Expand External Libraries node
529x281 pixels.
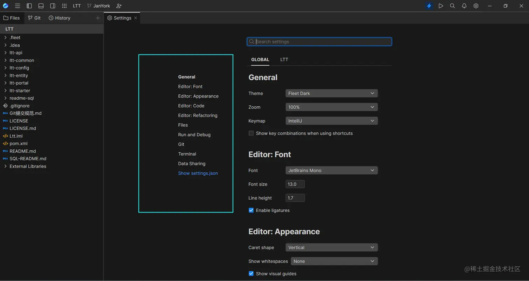[5, 166]
